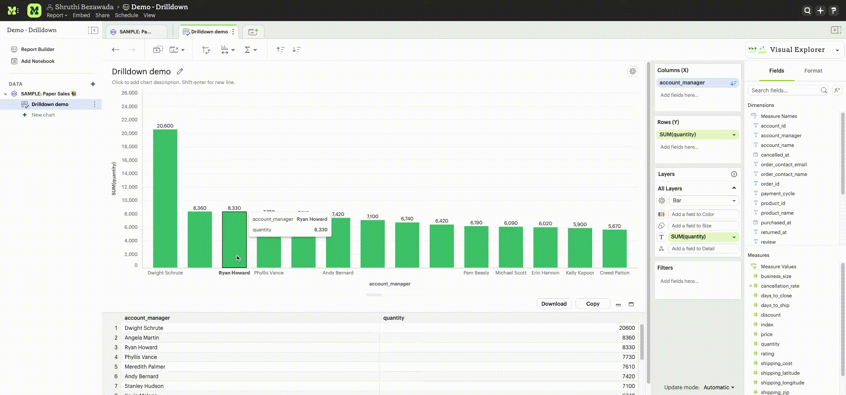The height and width of the screenshot is (395, 846).
Task: Add a new chart tab icon
Action: point(253,32)
